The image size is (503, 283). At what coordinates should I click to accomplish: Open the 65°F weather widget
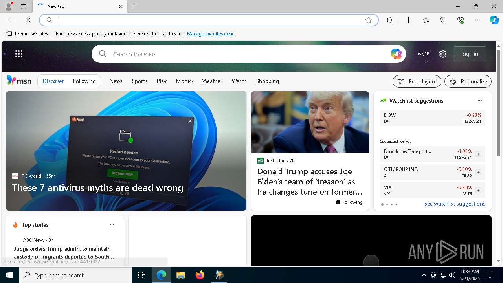click(x=423, y=54)
